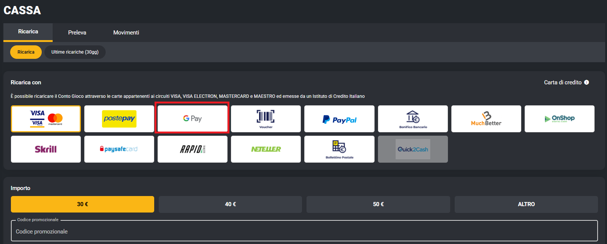
Task: Choose the 50 € amount
Action: click(378, 204)
